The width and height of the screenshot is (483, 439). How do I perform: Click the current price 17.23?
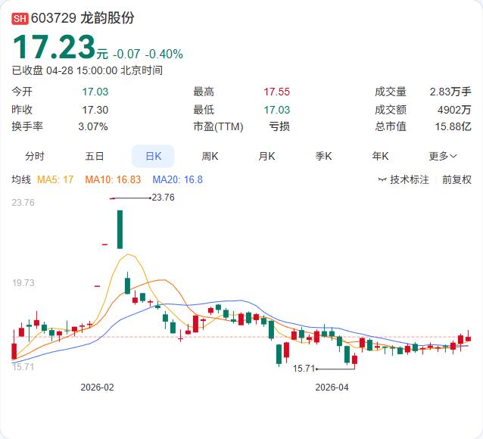(54, 47)
